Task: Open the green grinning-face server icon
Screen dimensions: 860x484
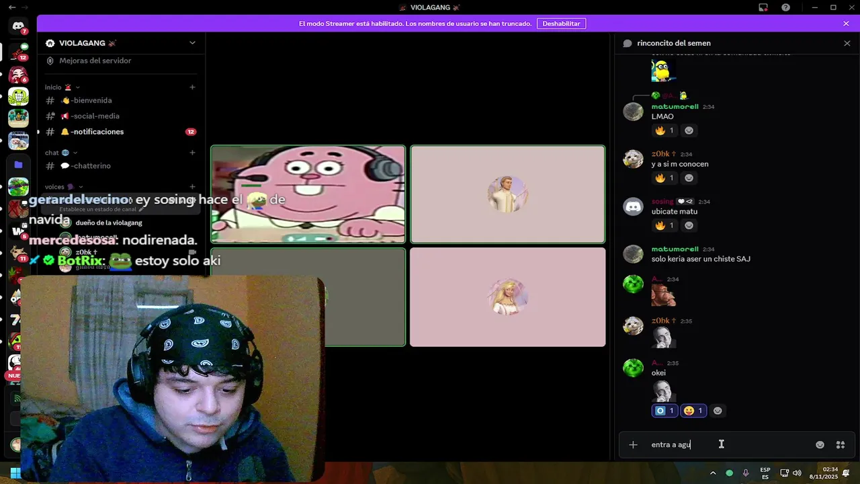Action: click(x=18, y=95)
